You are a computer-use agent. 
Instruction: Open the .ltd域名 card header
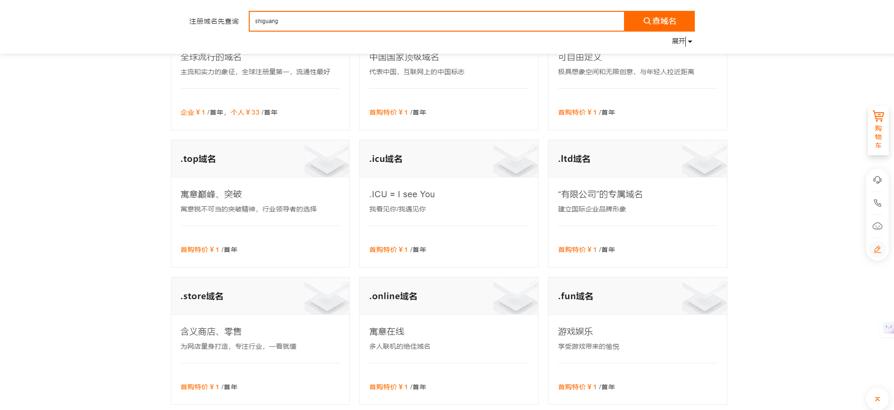coord(637,159)
